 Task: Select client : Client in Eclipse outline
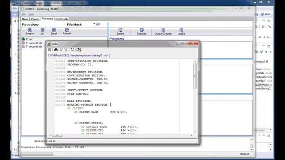tap(263, 69)
